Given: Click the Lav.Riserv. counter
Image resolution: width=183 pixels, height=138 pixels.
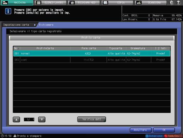Looking at the screenshot, I should click(136, 20).
